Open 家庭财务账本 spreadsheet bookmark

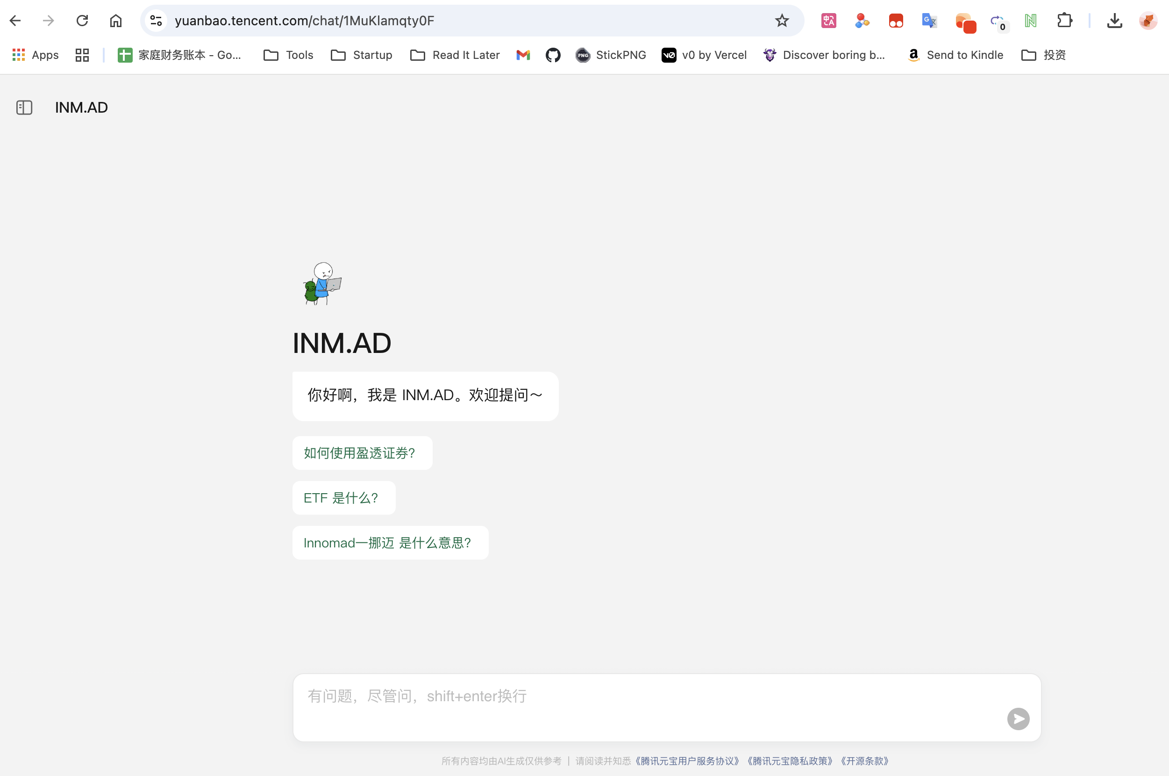(x=179, y=55)
